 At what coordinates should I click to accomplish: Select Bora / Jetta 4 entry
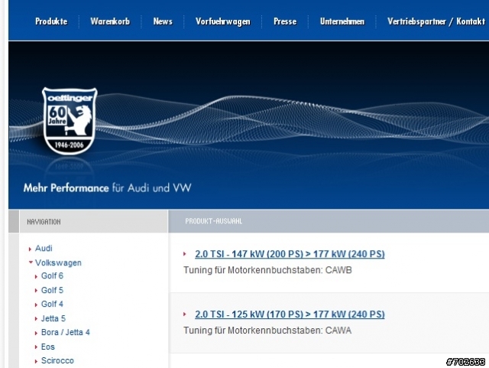pyautogui.click(x=66, y=332)
